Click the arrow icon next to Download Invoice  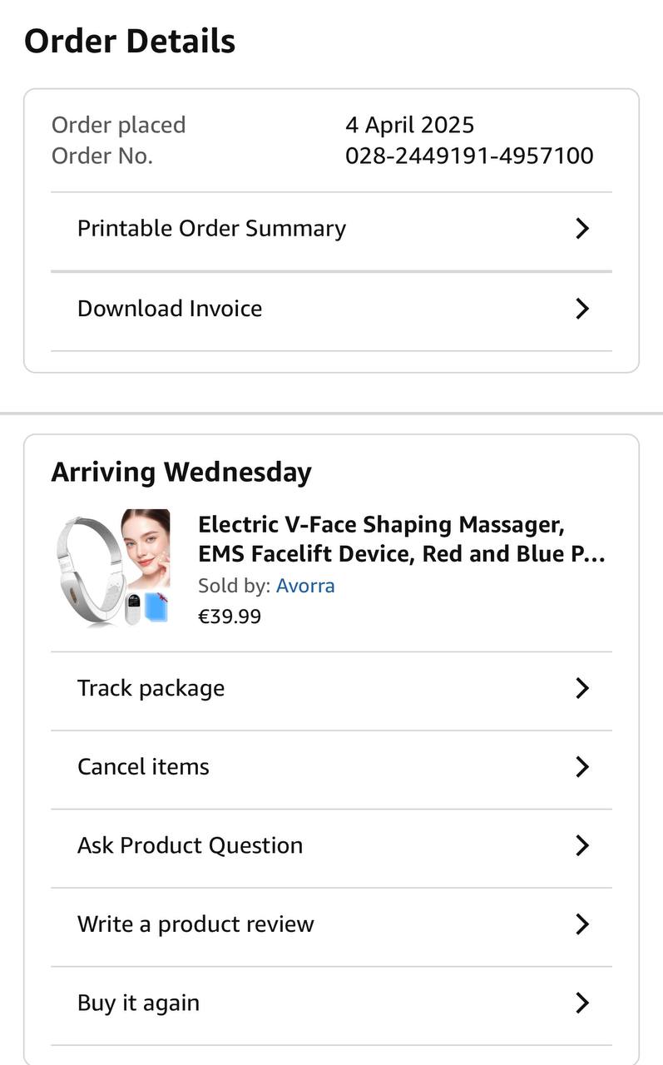[582, 309]
